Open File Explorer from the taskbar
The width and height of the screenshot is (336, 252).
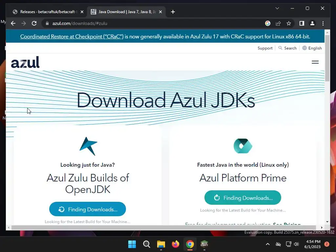161,244
